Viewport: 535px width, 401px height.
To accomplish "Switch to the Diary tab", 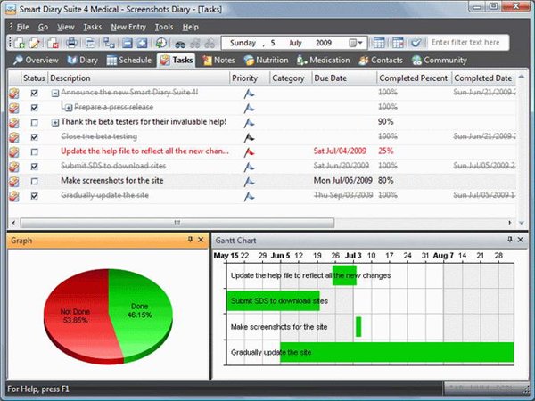I will click(82, 61).
